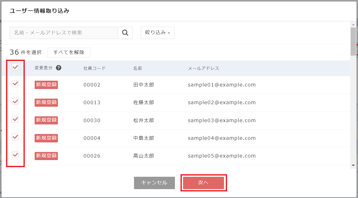Click the メールアドレス column header
This screenshot has height=198, width=358.
pos(203,68)
